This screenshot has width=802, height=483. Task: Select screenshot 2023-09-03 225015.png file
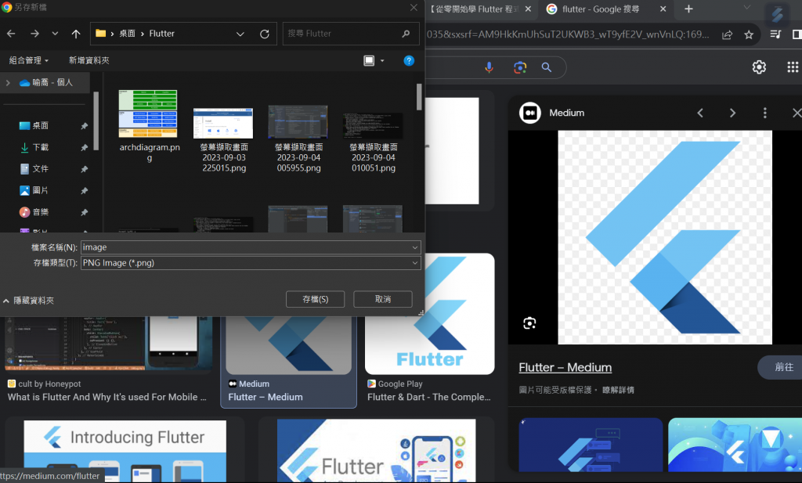[223, 139]
